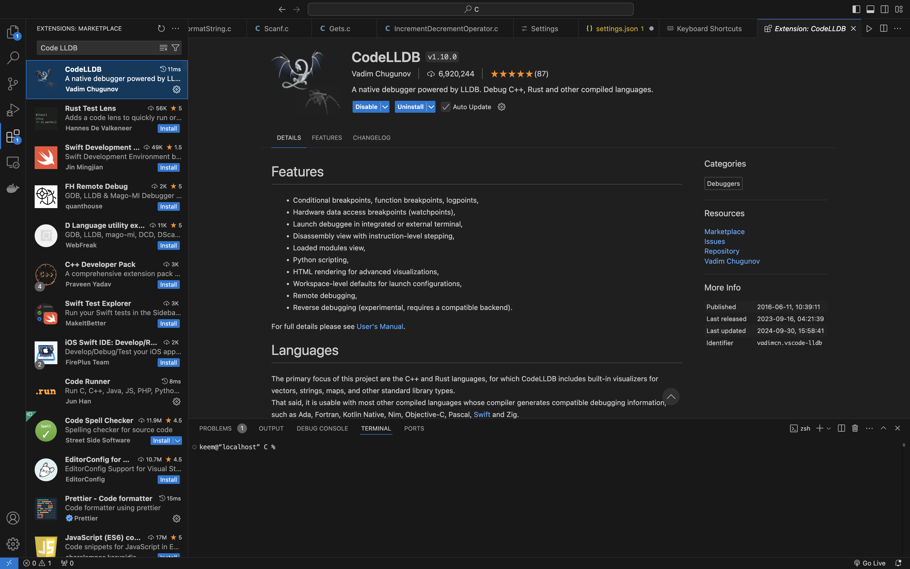Open extension filter options
The image size is (910, 569).
(175, 48)
